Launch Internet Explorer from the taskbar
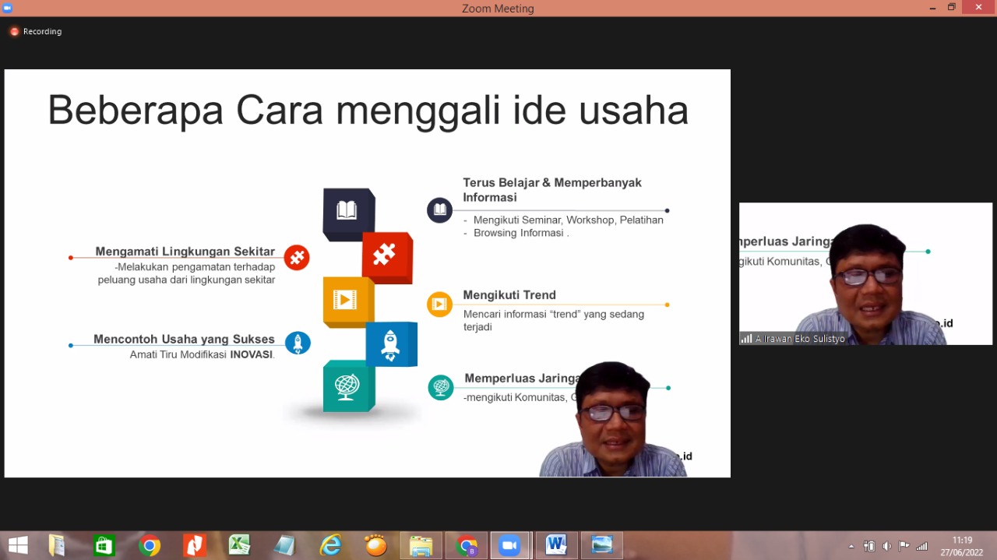This screenshot has width=997, height=560. tap(331, 546)
